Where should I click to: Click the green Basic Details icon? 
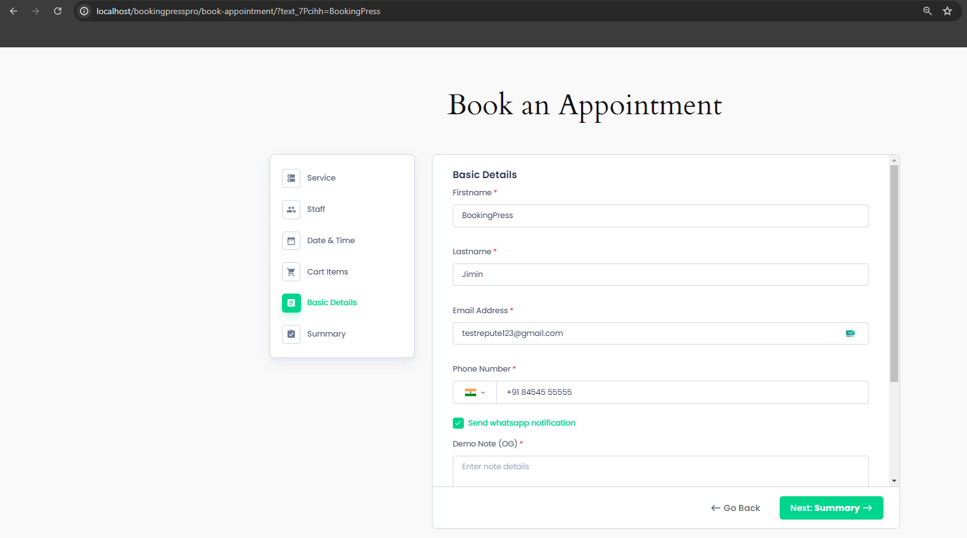click(291, 303)
